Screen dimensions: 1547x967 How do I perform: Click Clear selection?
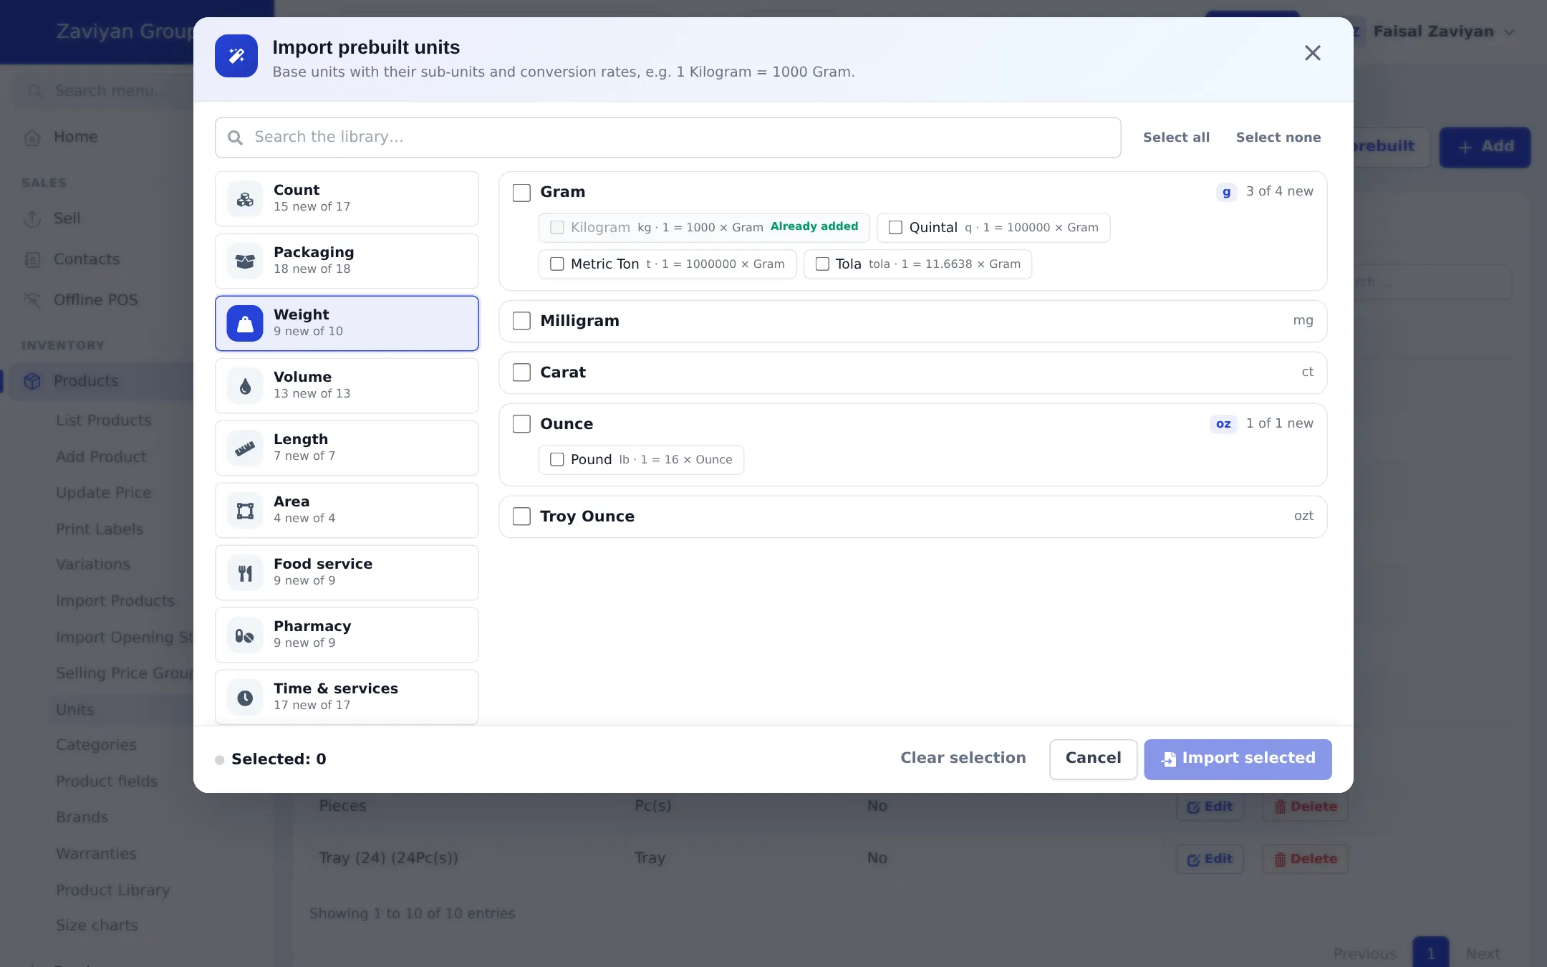coord(963,758)
